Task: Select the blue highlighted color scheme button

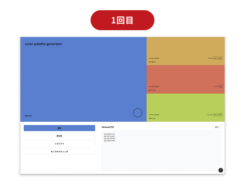Action: click(60, 128)
